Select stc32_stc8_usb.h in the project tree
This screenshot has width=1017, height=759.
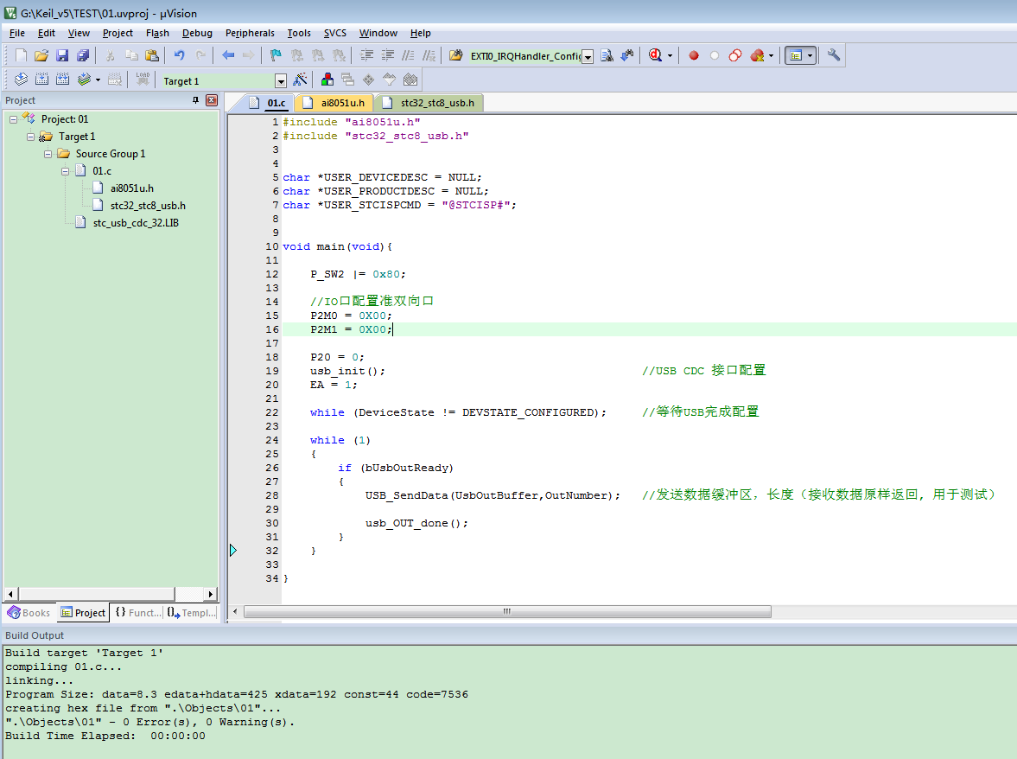(148, 206)
